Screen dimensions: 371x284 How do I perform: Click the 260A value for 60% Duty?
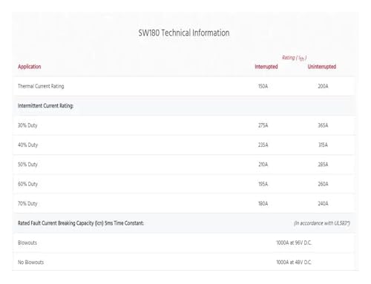point(323,184)
